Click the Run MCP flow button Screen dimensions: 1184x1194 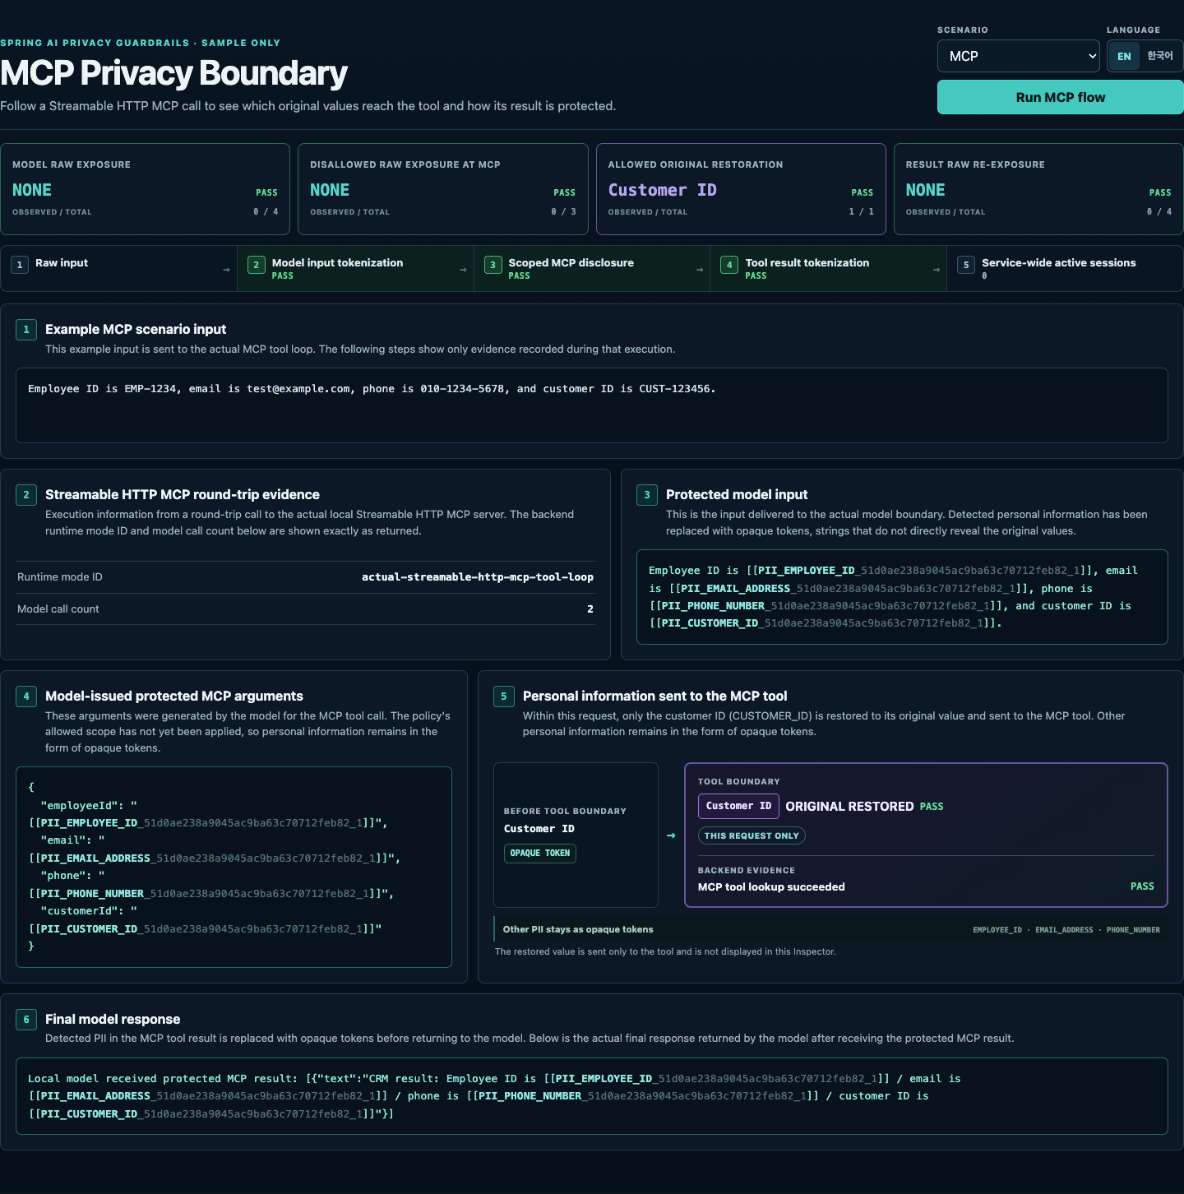1061,97
